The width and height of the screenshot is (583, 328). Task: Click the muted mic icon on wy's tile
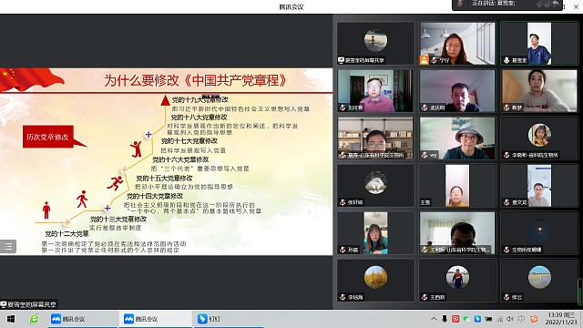coord(424,155)
